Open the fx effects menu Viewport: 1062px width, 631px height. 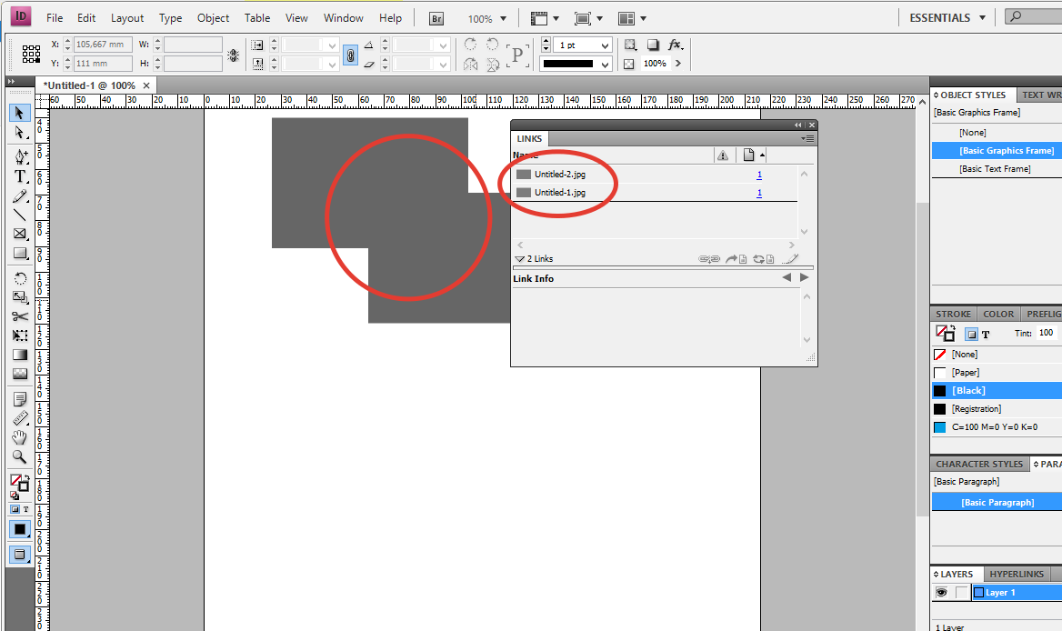676,45
